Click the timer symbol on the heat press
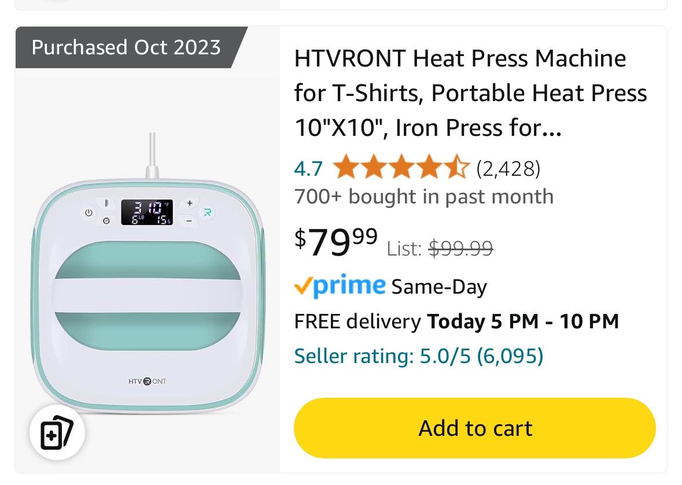682x485 pixels. tap(106, 221)
